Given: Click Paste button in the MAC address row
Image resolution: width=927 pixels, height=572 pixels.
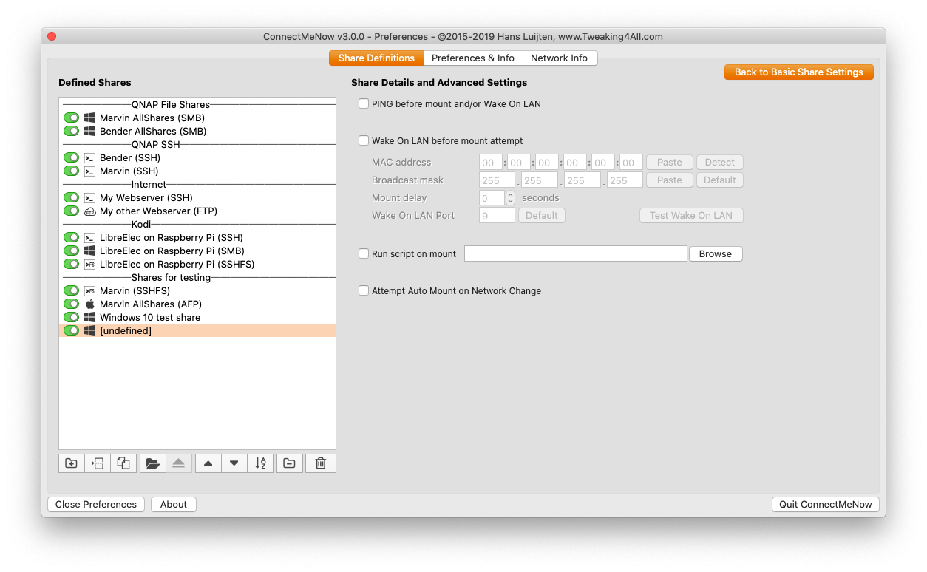Looking at the screenshot, I should click(x=670, y=162).
